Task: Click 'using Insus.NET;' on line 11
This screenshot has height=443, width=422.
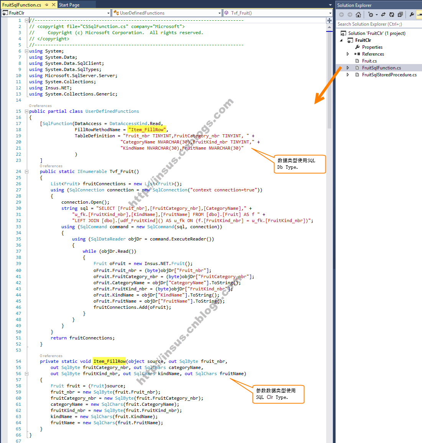Action: pyautogui.click(x=51, y=88)
